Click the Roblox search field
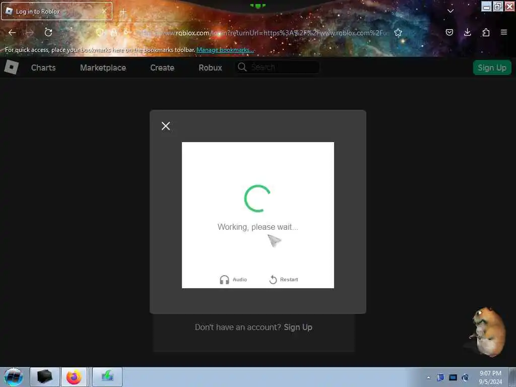The image size is (516, 387). 278,67
